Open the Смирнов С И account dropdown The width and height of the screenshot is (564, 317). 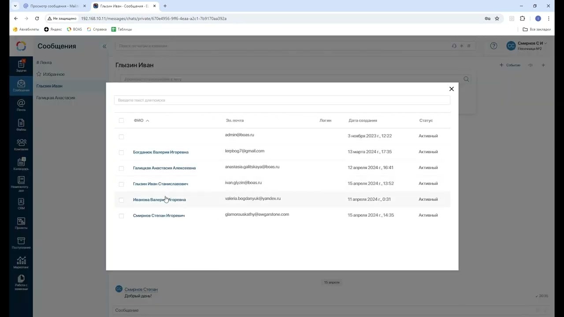(x=527, y=46)
